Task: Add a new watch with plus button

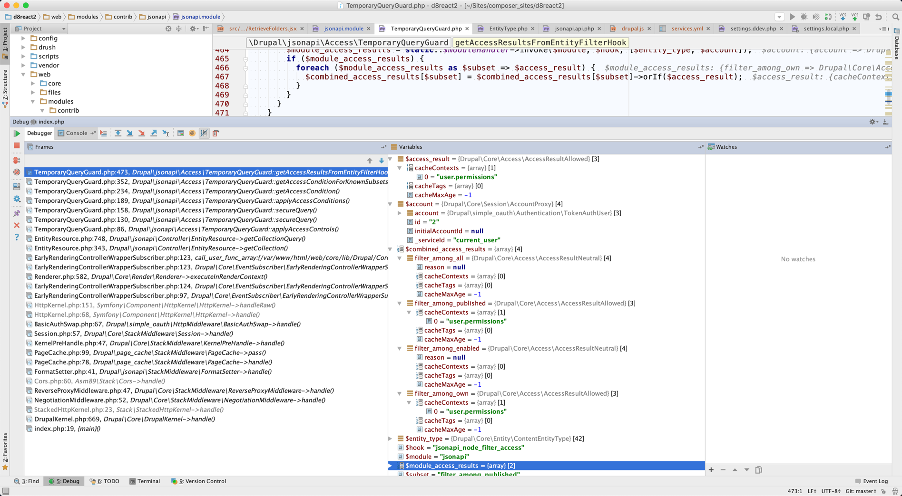Action: click(x=711, y=470)
